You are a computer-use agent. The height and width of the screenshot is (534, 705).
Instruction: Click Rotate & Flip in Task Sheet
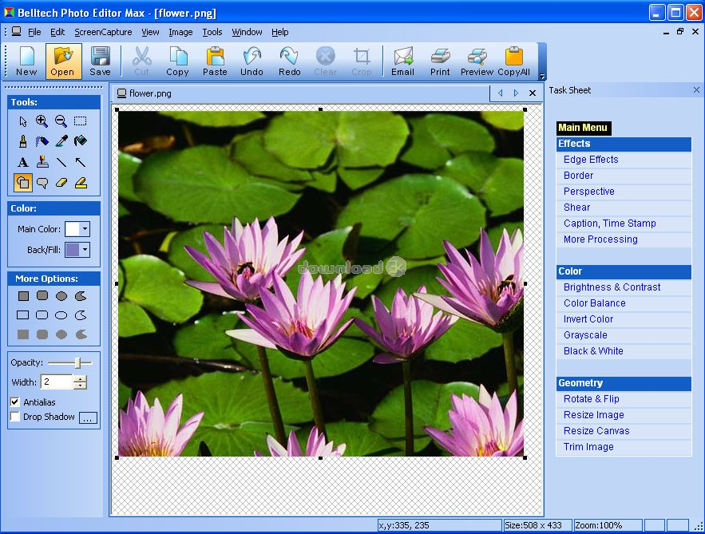click(591, 399)
